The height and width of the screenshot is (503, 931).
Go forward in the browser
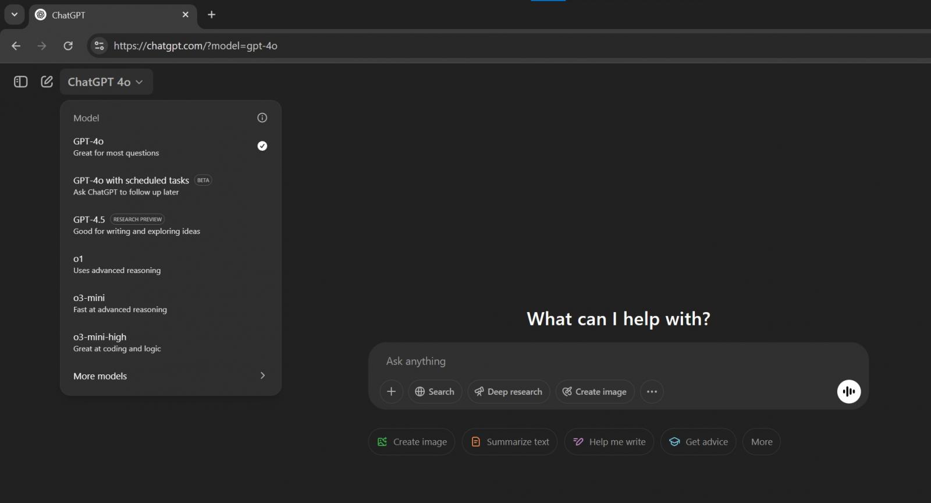point(42,45)
